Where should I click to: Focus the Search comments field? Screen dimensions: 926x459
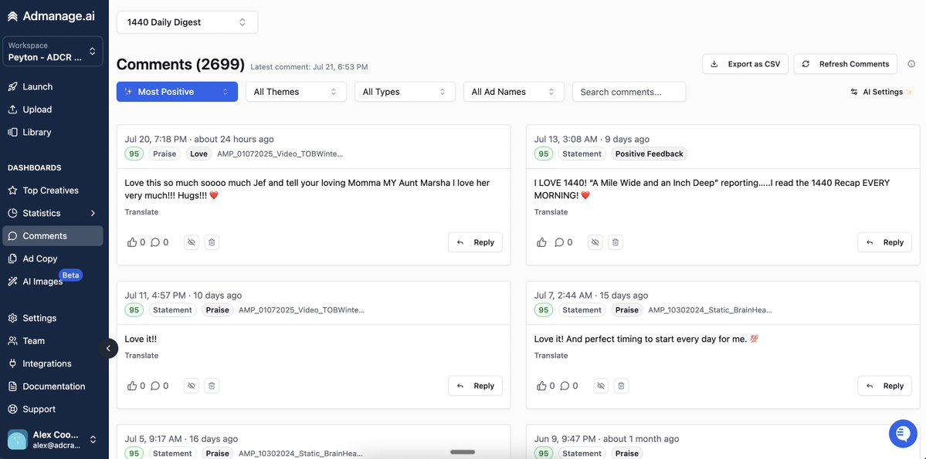coord(629,92)
